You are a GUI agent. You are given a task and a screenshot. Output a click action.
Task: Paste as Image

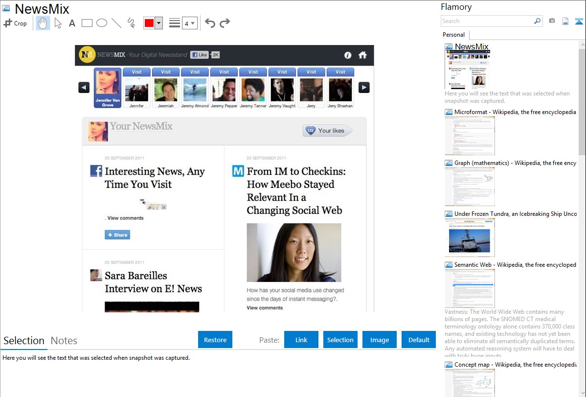tap(379, 340)
